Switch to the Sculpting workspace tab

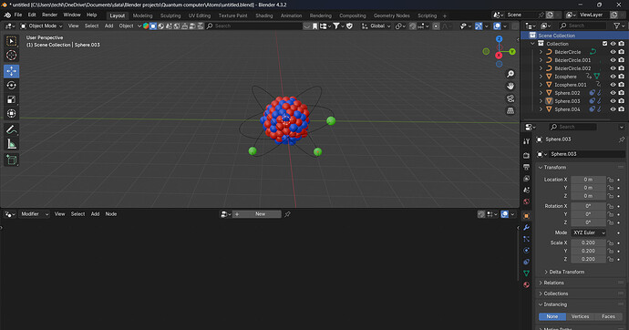click(x=170, y=15)
